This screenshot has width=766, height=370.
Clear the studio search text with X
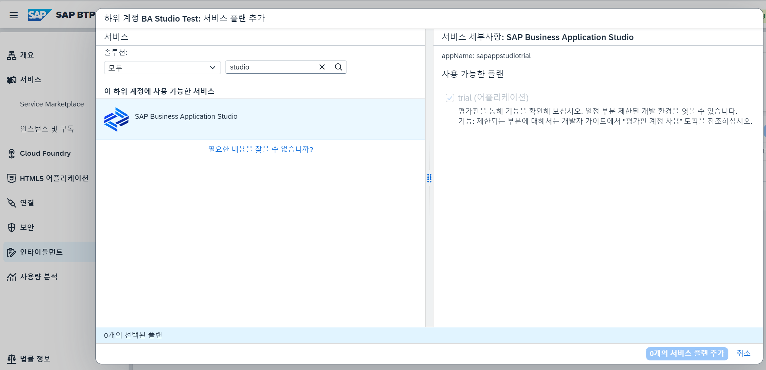pos(322,67)
